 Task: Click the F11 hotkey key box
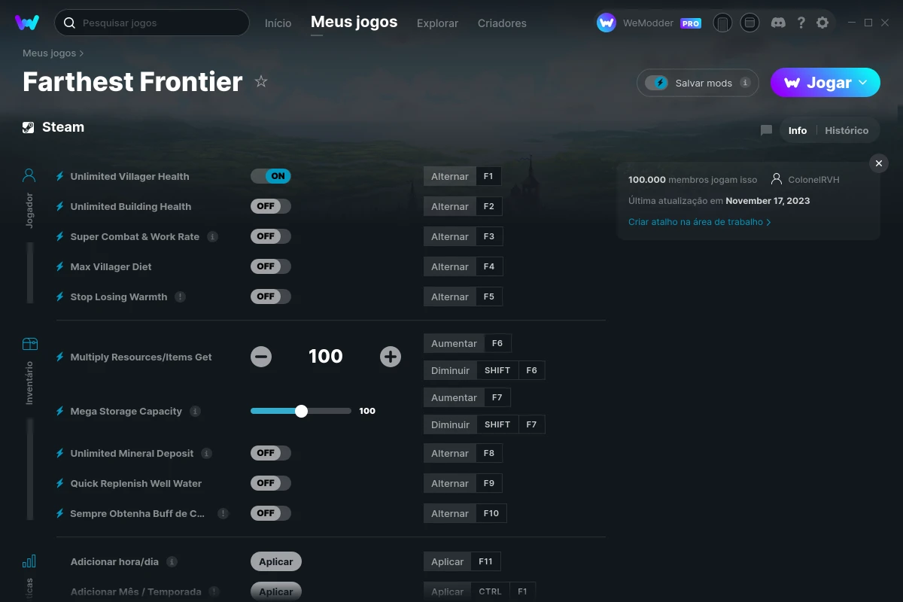coord(485,561)
